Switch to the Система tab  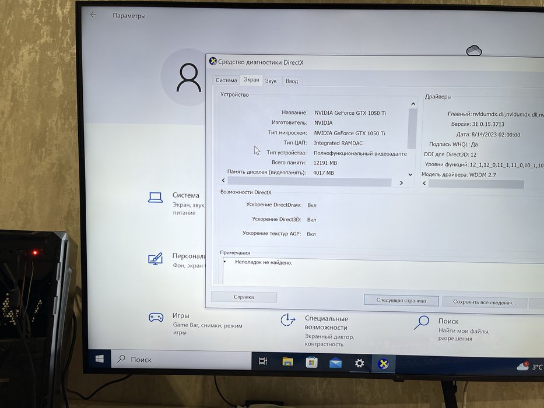226,80
